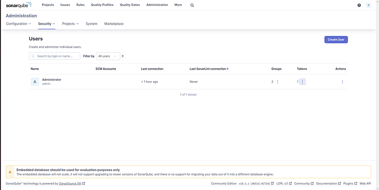Open Issues in top navigation
Image resolution: width=379 pixels, height=190 pixels.
tap(65, 5)
